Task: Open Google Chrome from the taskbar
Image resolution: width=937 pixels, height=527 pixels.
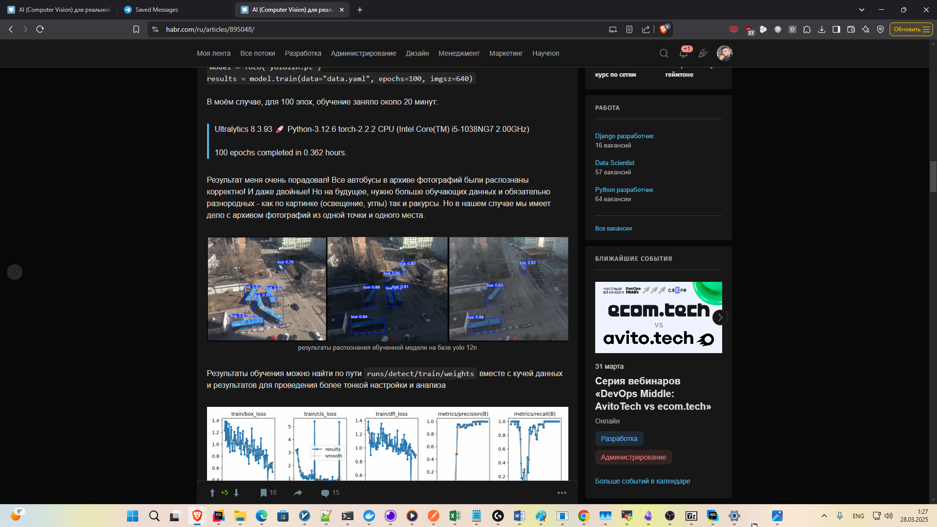Action: pos(583,516)
